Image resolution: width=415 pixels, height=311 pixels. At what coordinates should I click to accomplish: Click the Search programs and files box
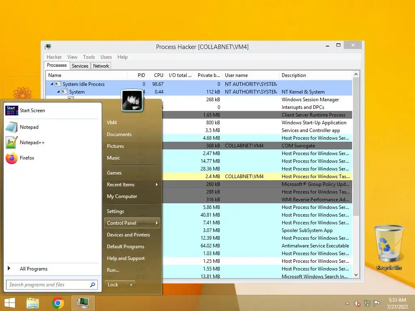(52, 285)
